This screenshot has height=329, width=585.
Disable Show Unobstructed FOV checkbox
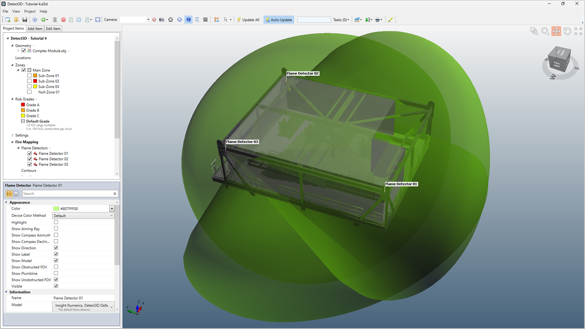(x=56, y=280)
